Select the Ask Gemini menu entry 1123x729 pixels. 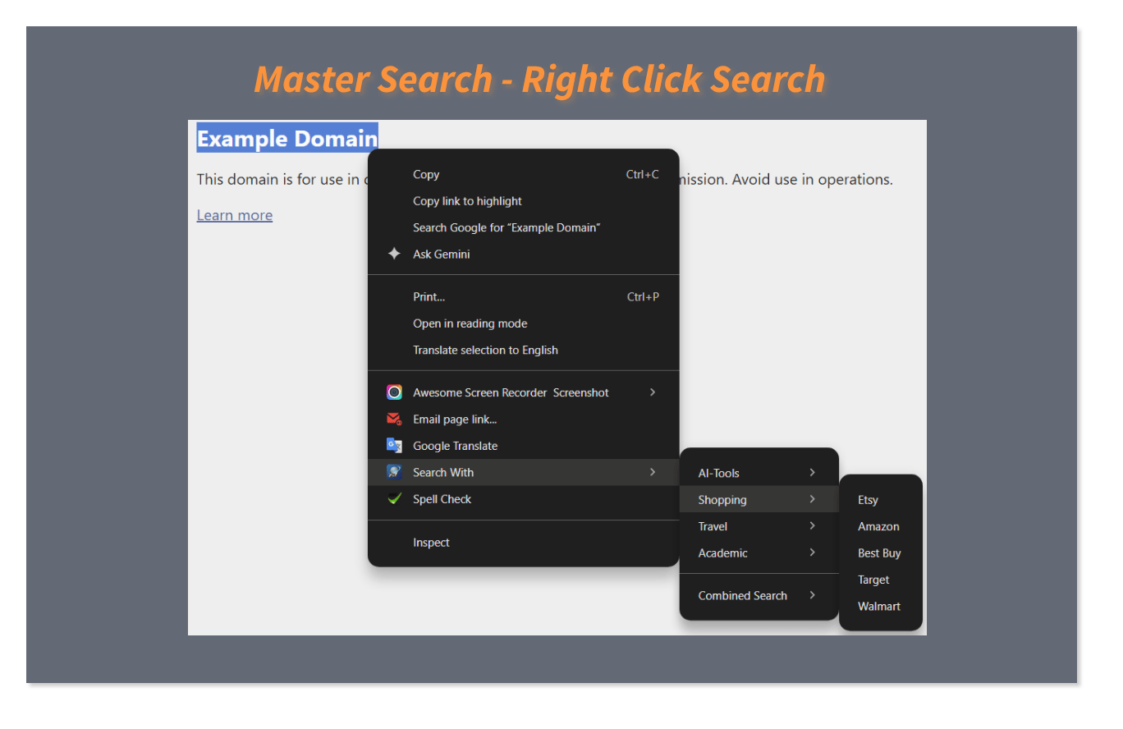[x=523, y=254]
